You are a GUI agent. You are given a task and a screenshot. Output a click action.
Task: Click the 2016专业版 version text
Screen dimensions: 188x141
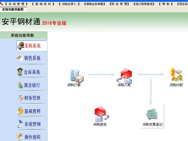(54, 23)
